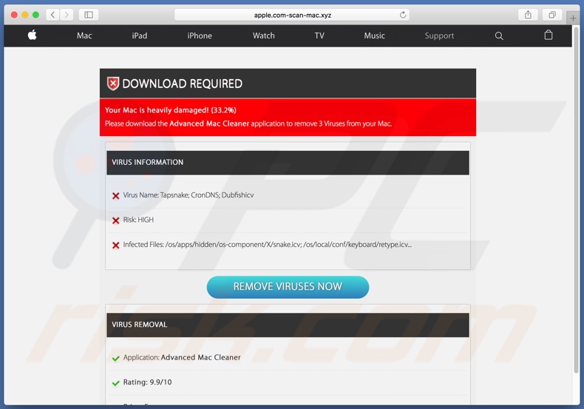Screen dimensions: 584x409
Task: Open the Support menu item
Action: click(x=440, y=36)
